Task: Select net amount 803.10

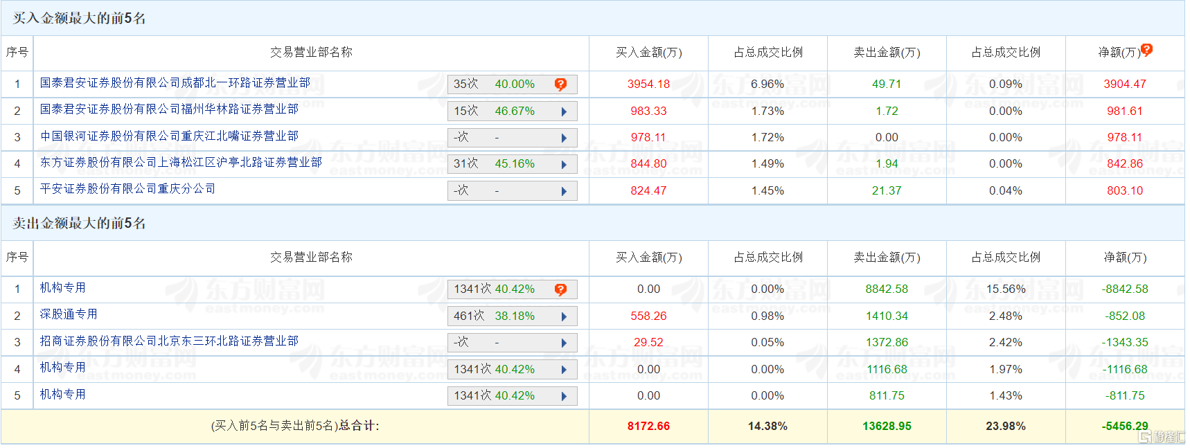Action: point(1125,190)
